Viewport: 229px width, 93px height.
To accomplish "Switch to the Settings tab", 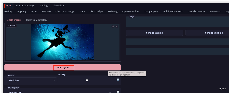I will [x=44, y=6].
